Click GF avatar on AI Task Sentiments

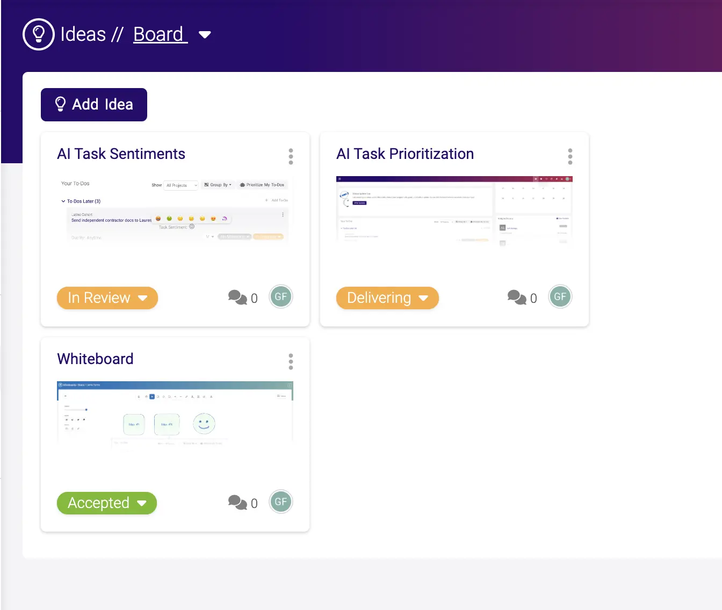(x=281, y=297)
